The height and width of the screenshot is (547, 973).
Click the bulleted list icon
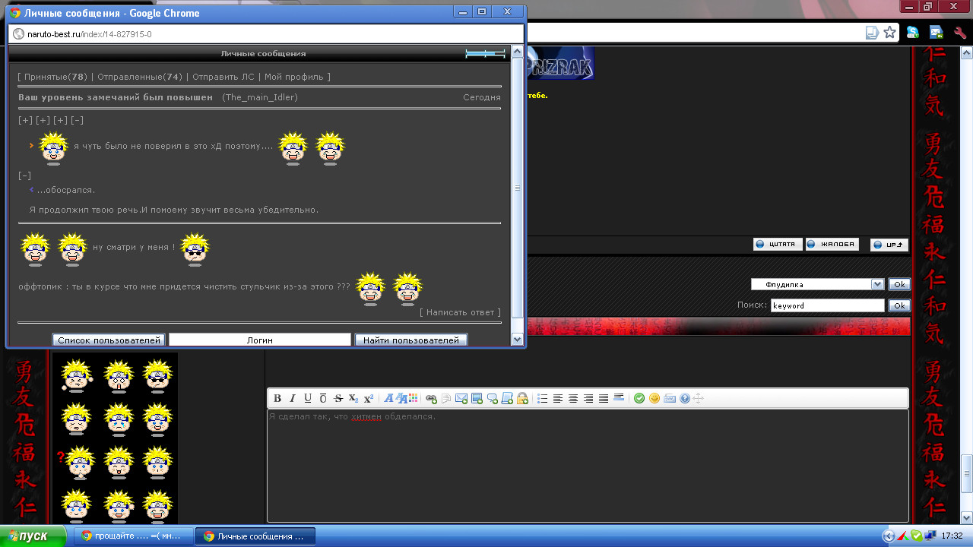[x=542, y=398]
